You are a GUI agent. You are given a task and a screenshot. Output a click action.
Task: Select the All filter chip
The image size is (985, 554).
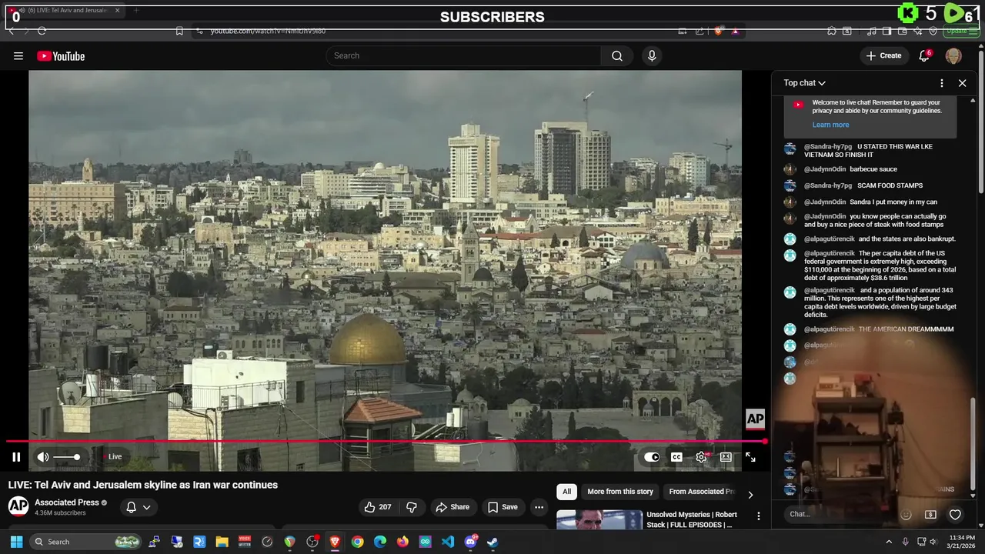pos(566,492)
